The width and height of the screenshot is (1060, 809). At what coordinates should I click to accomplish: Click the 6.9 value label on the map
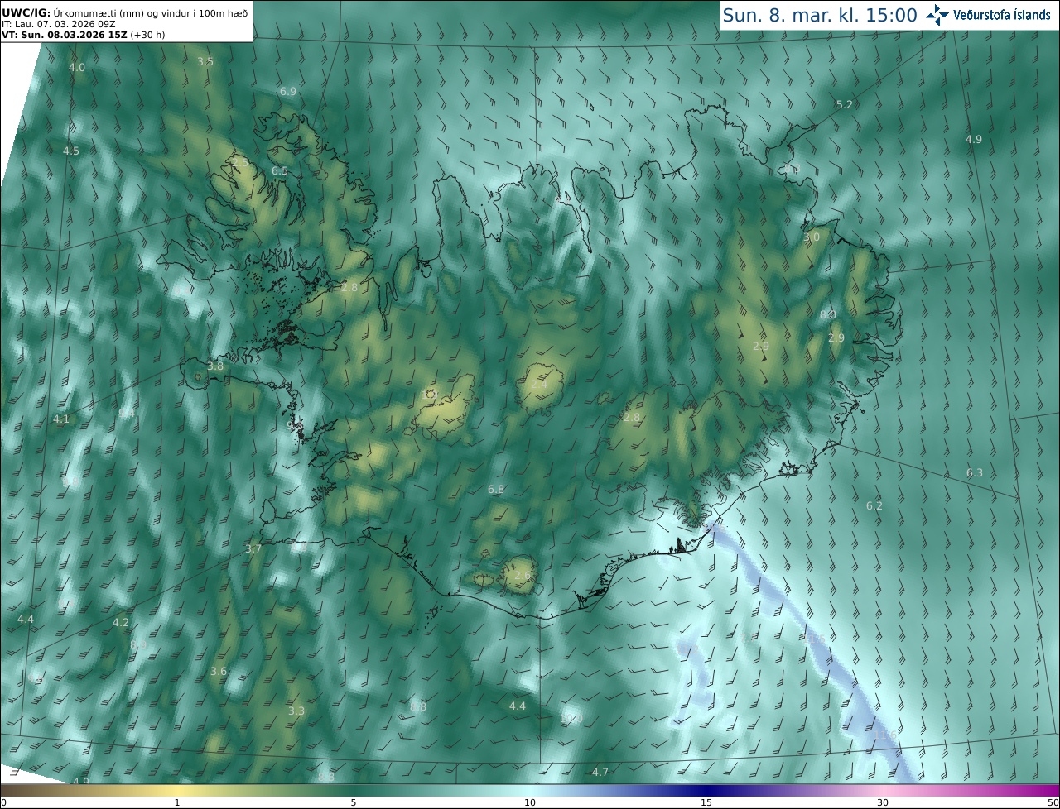tap(288, 91)
